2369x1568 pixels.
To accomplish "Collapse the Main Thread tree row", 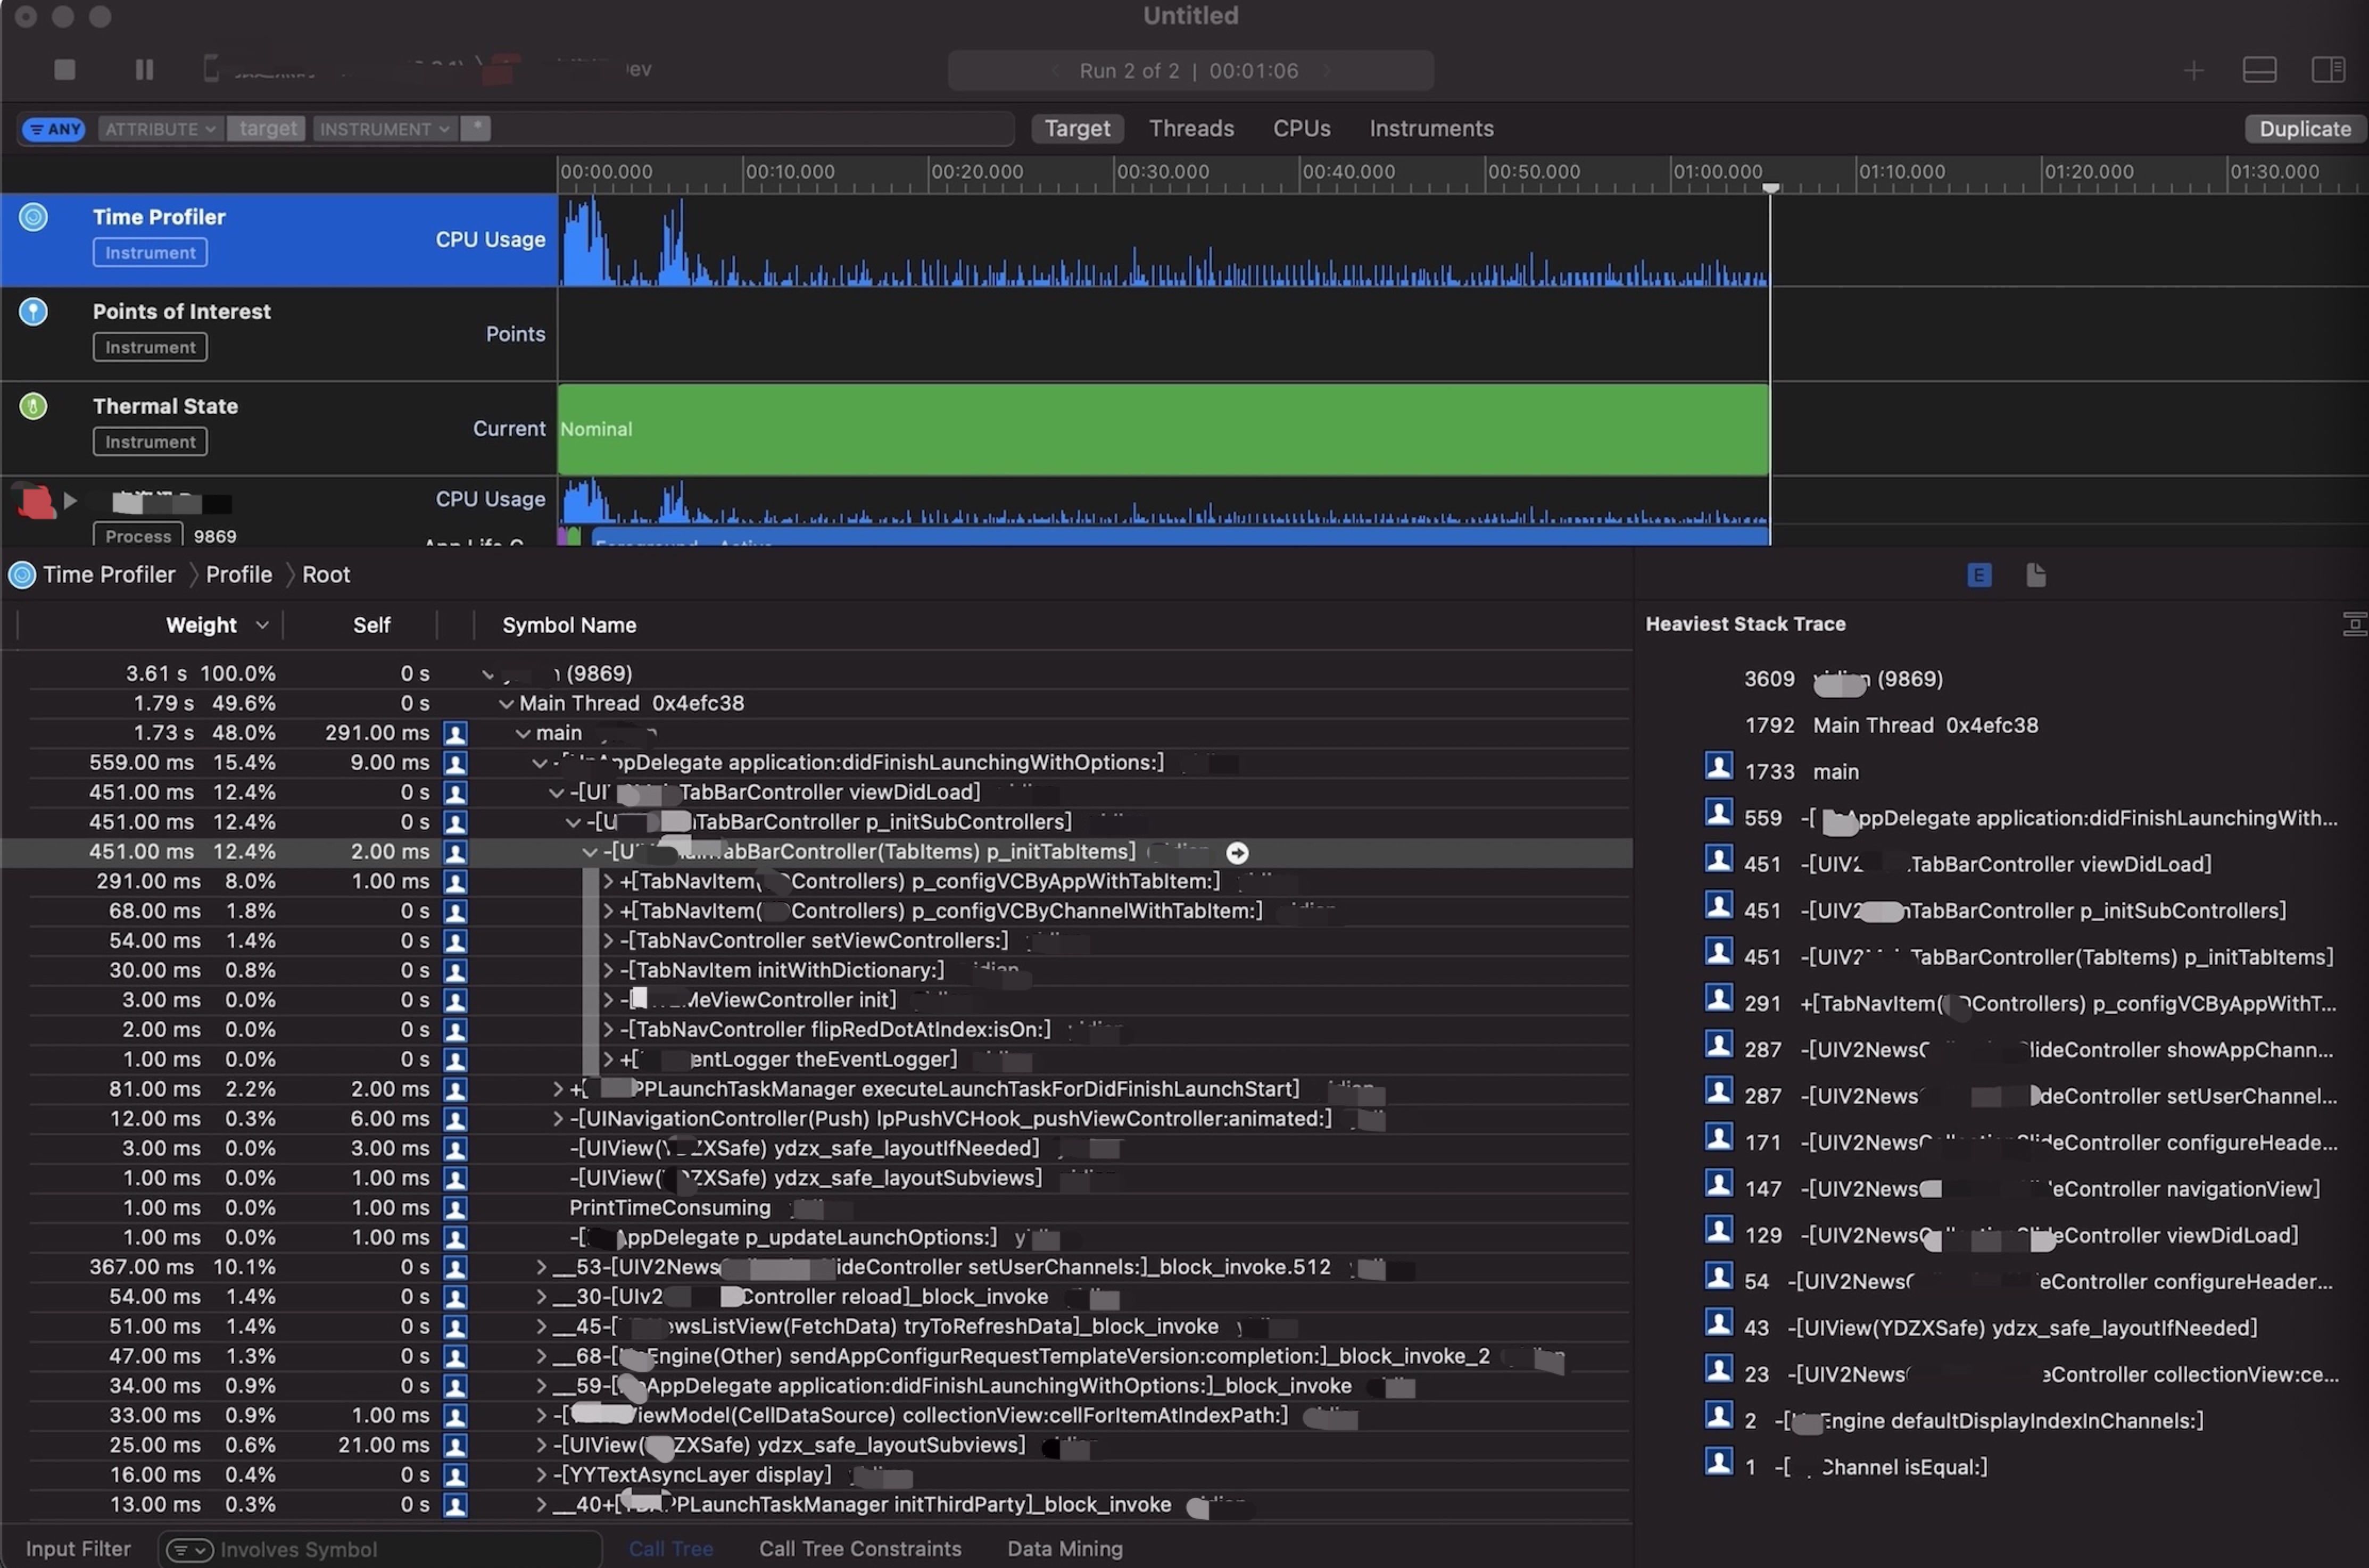I will pyautogui.click(x=506, y=704).
